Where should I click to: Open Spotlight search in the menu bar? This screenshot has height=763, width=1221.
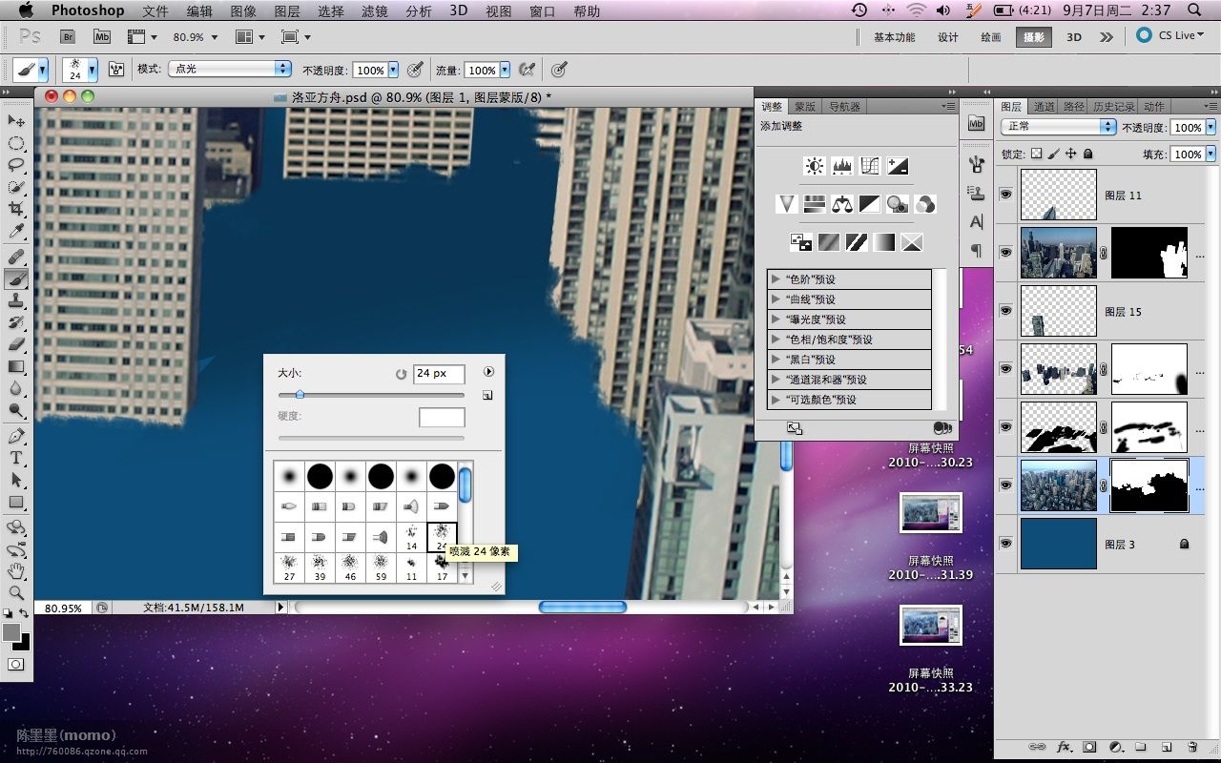pyautogui.click(x=1194, y=10)
